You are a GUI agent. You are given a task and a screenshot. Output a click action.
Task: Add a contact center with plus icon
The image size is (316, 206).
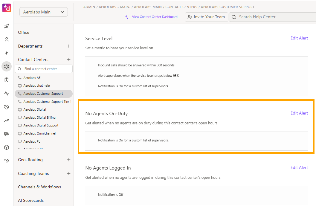[69, 59]
